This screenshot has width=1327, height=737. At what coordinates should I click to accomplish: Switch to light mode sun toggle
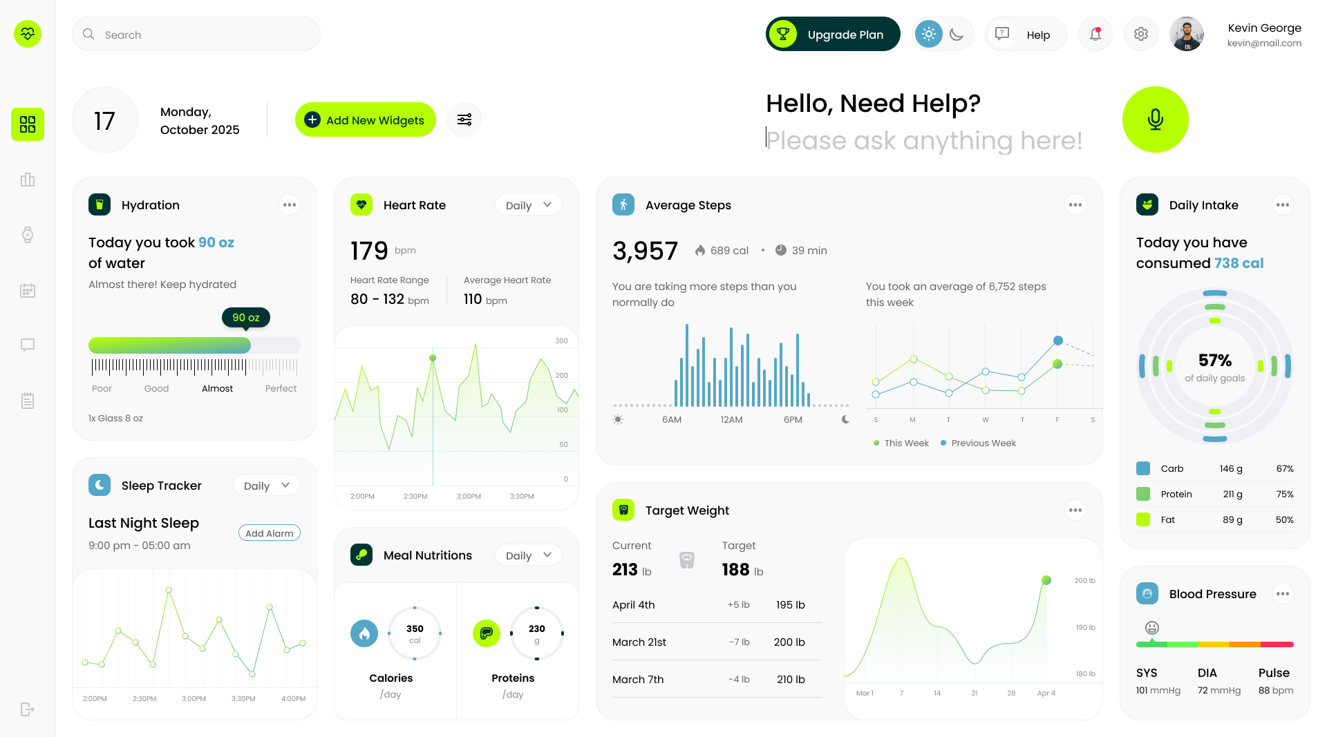click(x=929, y=34)
